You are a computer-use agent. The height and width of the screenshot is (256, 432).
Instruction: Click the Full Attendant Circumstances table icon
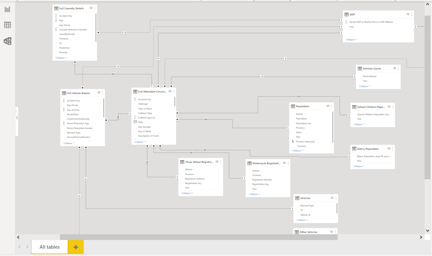[x=136, y=92]
